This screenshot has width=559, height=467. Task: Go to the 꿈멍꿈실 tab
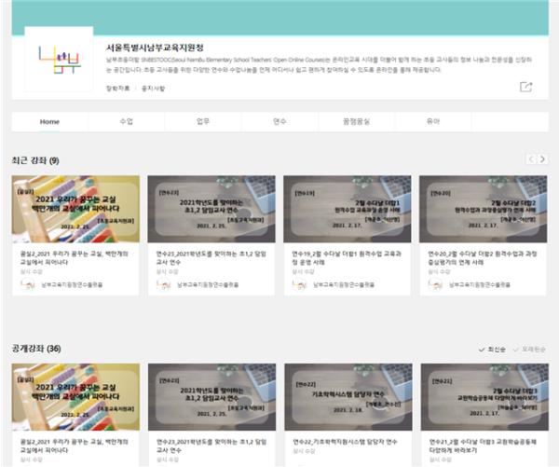pos(356,122)
